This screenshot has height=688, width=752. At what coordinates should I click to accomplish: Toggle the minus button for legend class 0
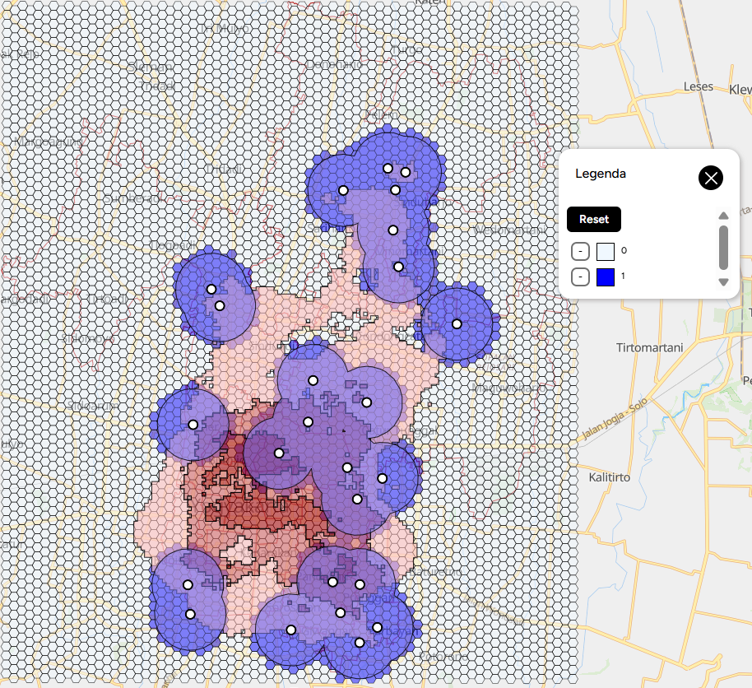[x=580, y=251]
